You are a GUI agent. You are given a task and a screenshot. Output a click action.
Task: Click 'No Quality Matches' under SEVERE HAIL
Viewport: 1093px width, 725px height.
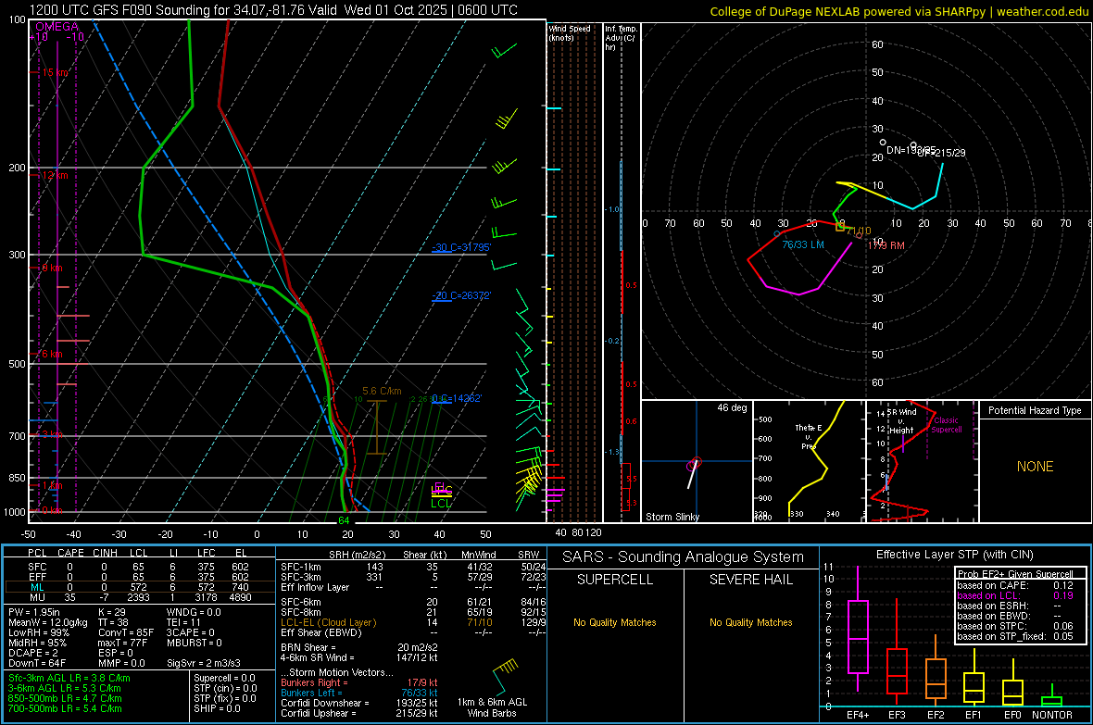coord(750,622)
